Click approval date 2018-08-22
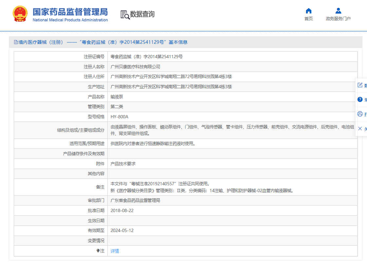This screenshot has width=367, height=266. pos(122,210)
